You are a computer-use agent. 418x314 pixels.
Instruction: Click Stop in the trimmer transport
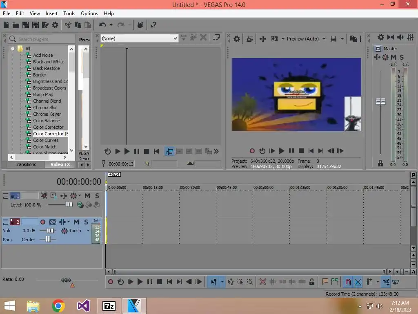(x=147, y=151)
